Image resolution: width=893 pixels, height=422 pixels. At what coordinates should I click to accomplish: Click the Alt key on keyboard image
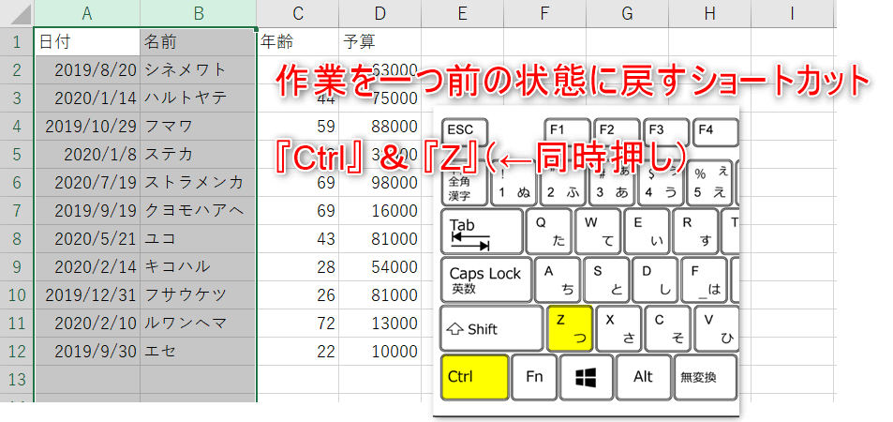pyautogui.click(x=643, y=377)
